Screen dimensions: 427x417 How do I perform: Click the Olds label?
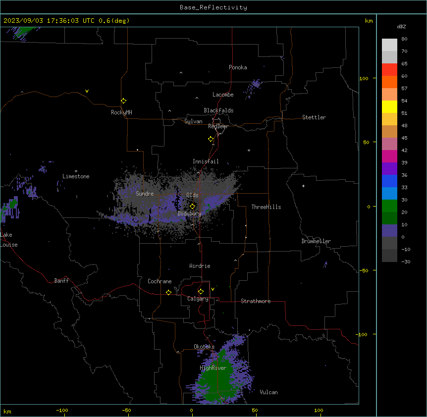click(192, 195)
